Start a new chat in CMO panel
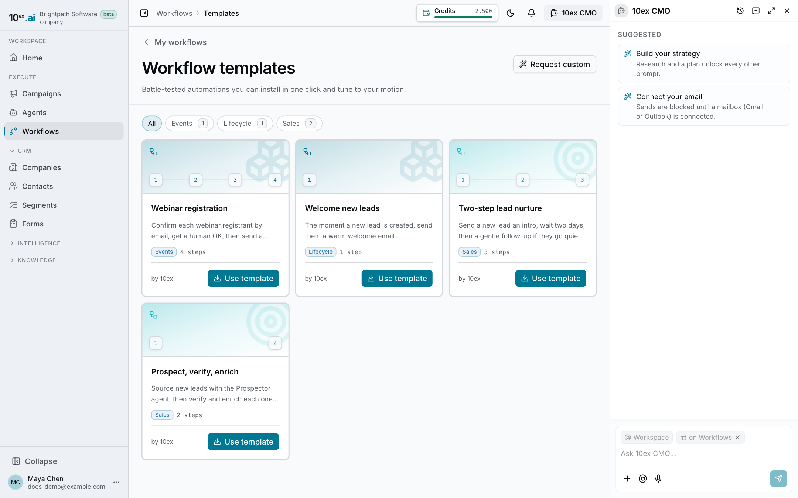The height and width of the screenshot is (498, 798). coord(756,11)
